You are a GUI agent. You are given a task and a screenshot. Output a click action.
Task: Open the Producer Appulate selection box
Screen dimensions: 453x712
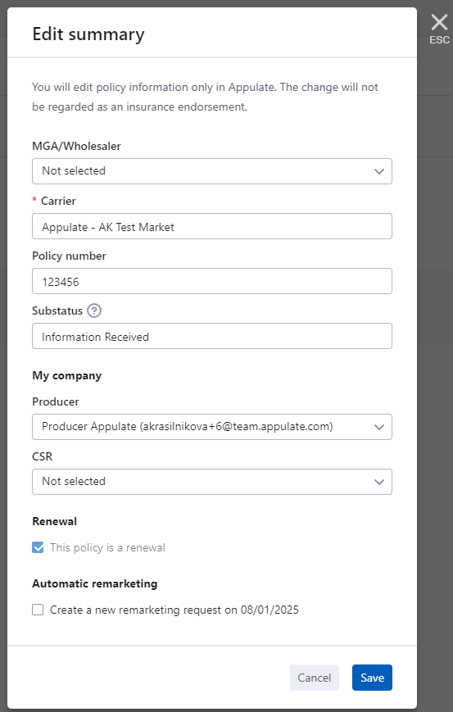[212, 427]
